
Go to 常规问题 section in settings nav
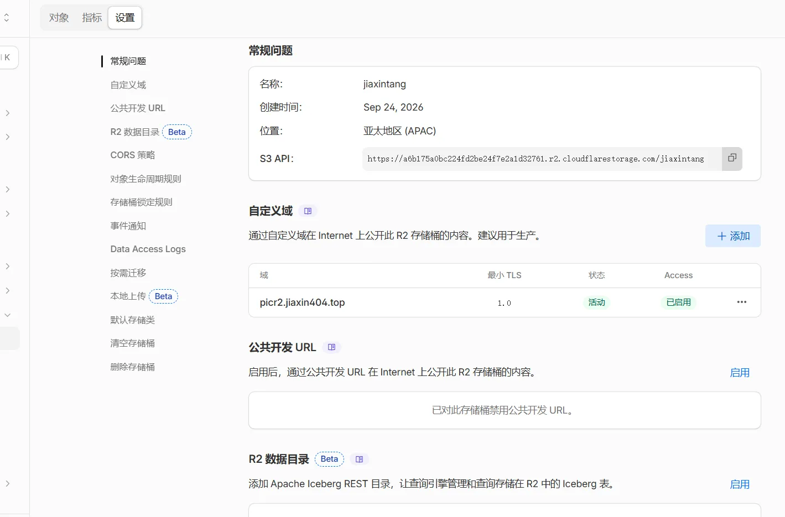[x=128, y=61]
